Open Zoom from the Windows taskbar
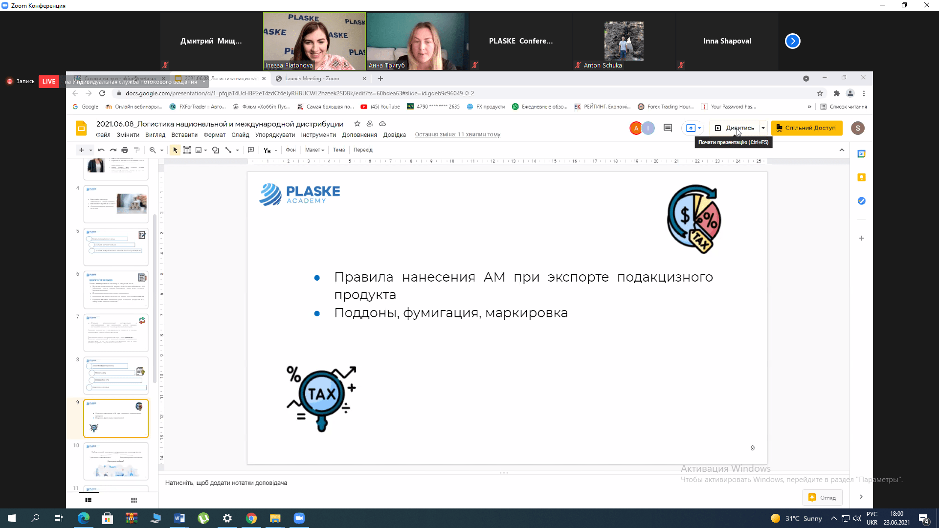Image resolution: width=939 pixels, height=528 pixels. point(299,518)
